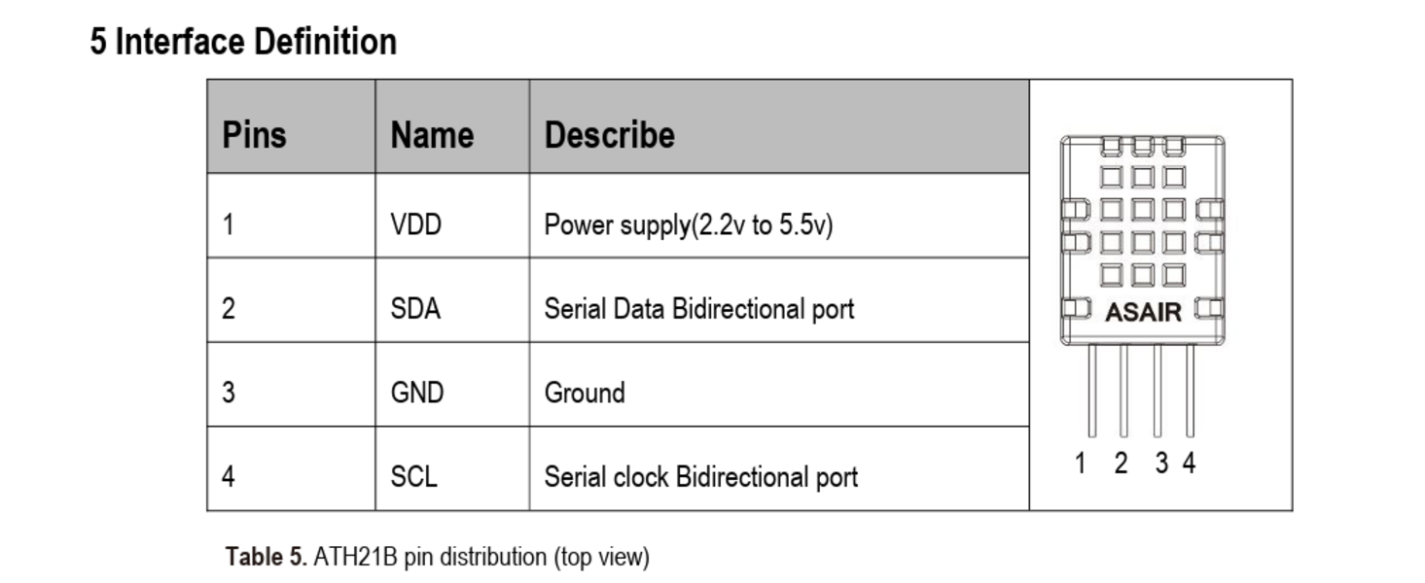Click the 'Table 5.' caption text
The width and height of the screenshot is (1425, 583).
pos(267,557)
